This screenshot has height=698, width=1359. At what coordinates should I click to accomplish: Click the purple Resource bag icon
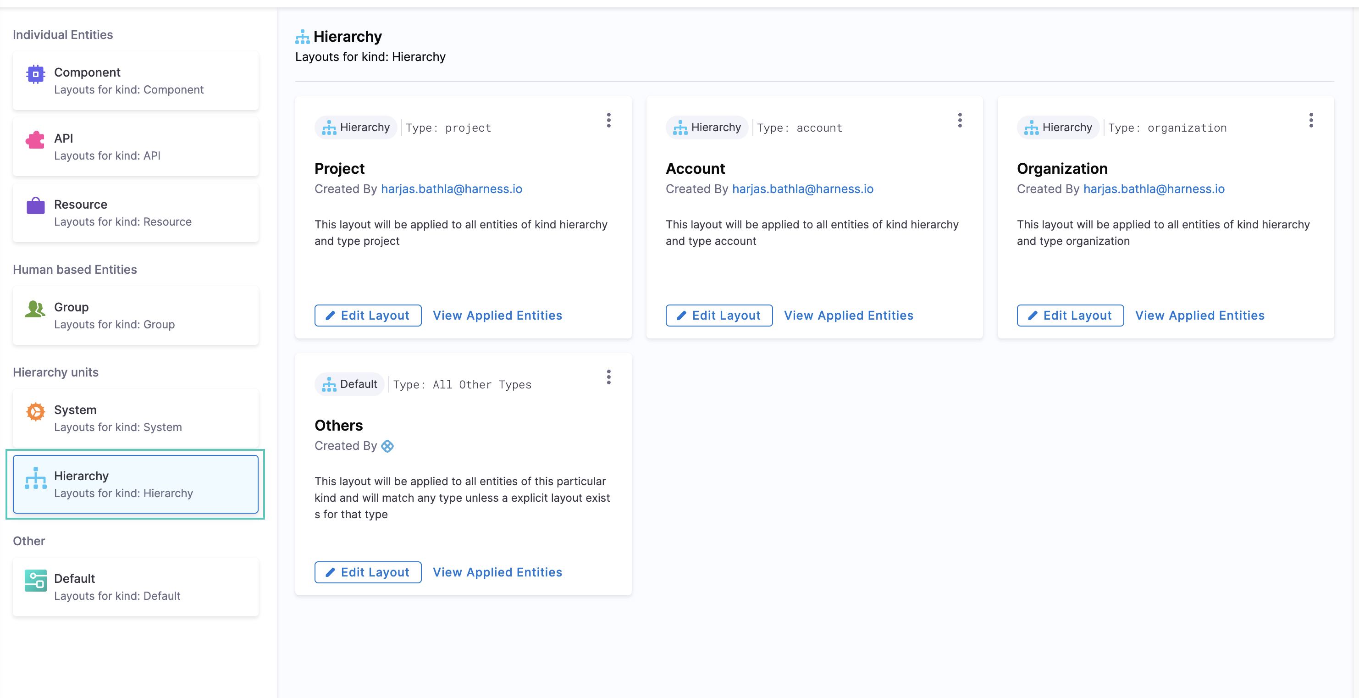[x=35, y=206]
